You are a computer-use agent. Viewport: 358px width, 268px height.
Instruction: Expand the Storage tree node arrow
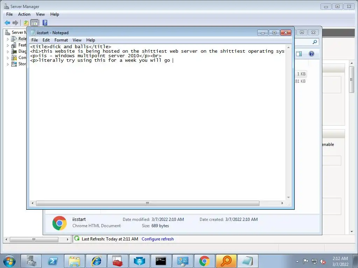tap(8, 64)
